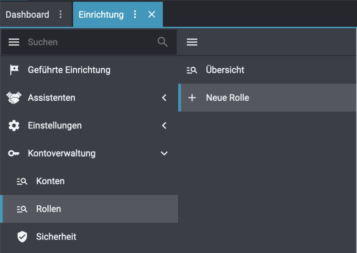This screenshot has width=357, height=253.
Task: Click the key icon beside Kontoverwaltung
Action: [14, 153]
